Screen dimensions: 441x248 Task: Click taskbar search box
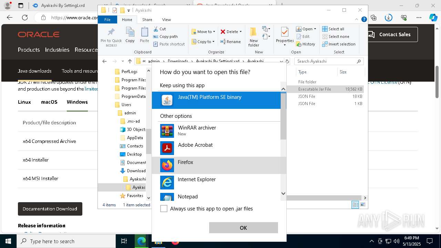[66, 241]
